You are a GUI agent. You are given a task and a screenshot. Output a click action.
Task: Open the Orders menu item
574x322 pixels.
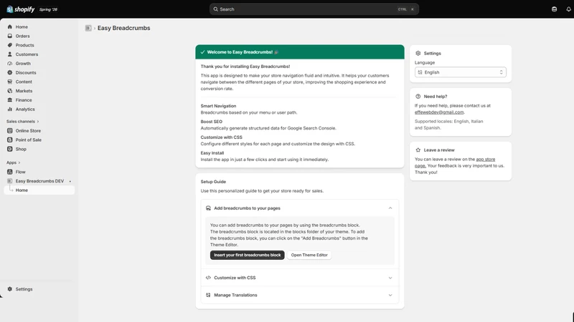22,36
